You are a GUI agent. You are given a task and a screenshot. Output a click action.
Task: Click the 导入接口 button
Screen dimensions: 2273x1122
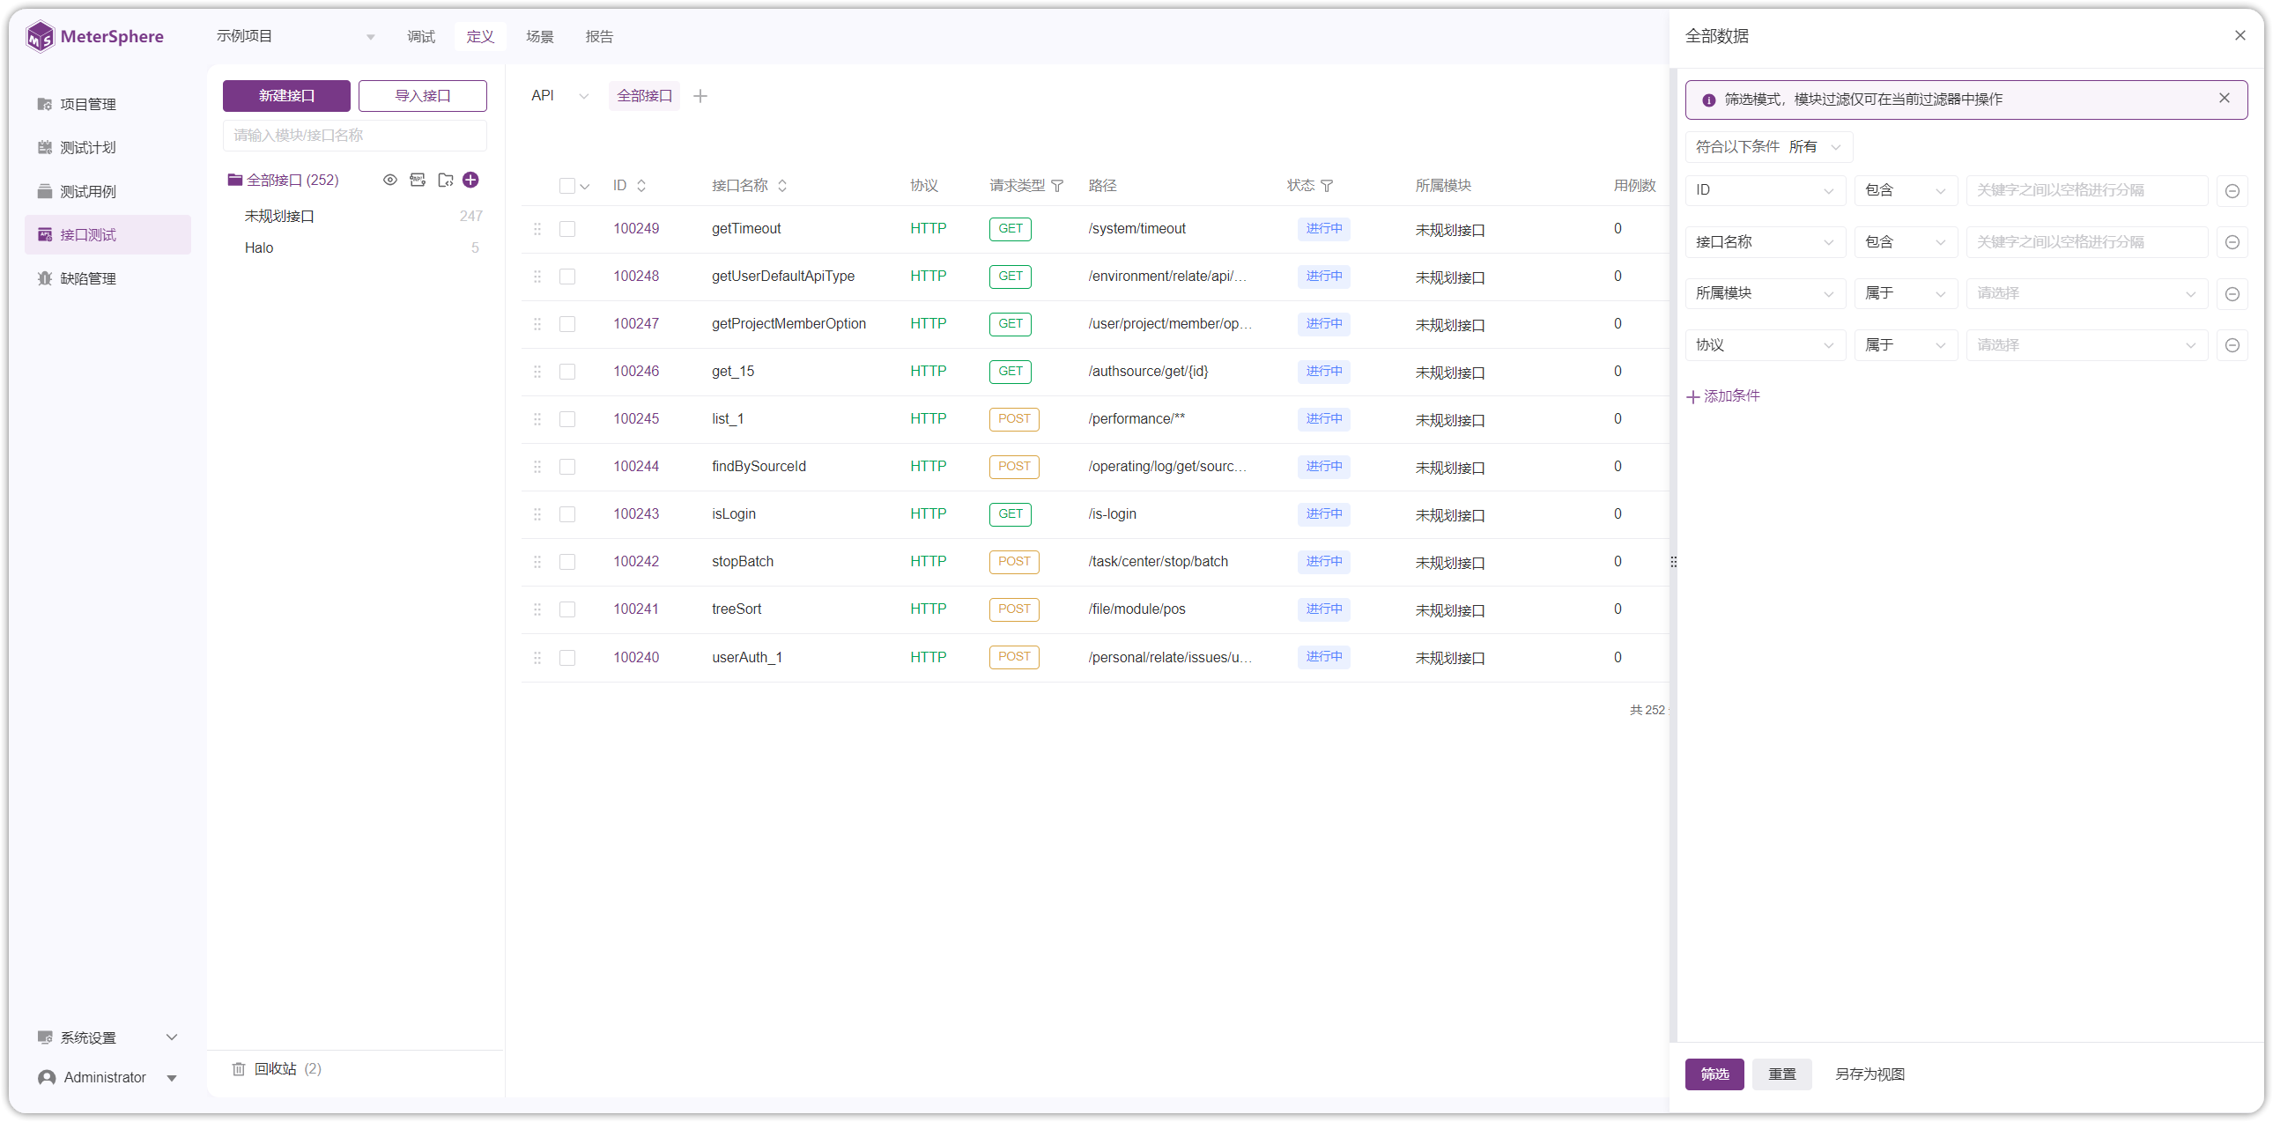click(x=423, y=96)
